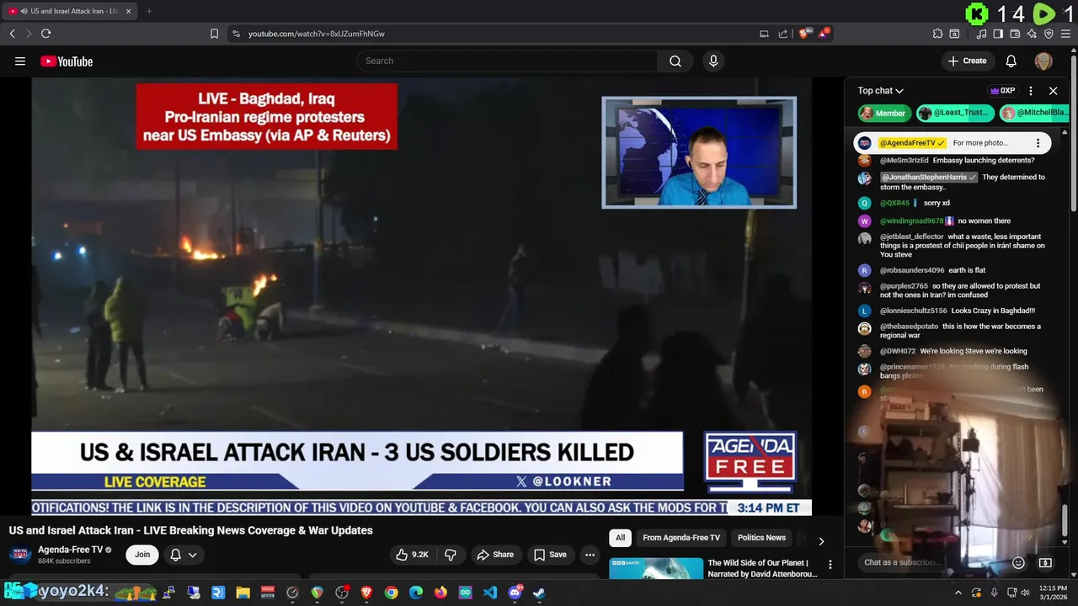Close the live chat panel
1078x606 pixels.
click(1053, 91)
